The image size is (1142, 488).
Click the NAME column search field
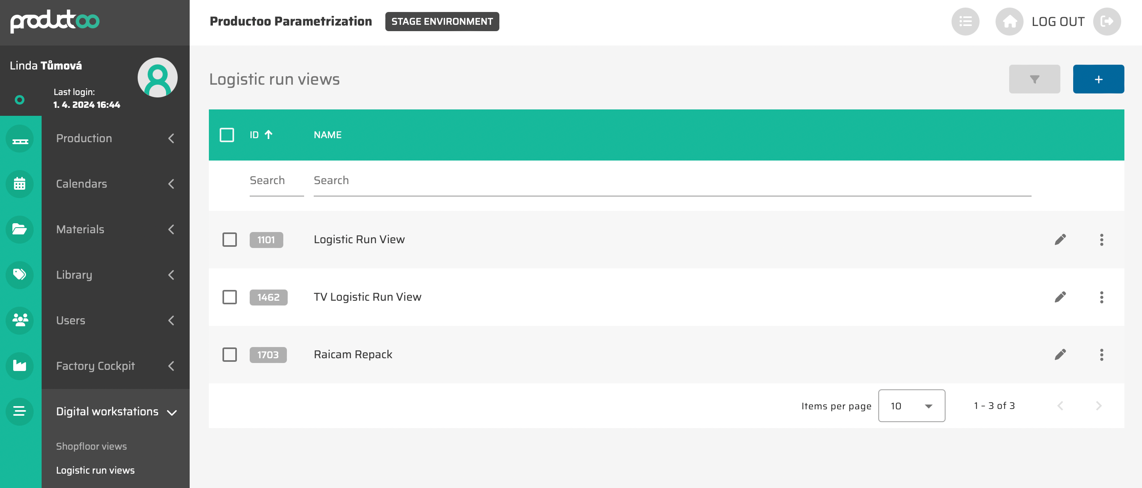click(x=671, y=181)
